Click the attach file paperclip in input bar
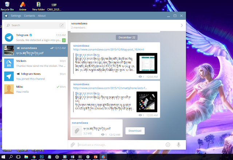Viewport: 233px width, 160px height. pos(73,145)
